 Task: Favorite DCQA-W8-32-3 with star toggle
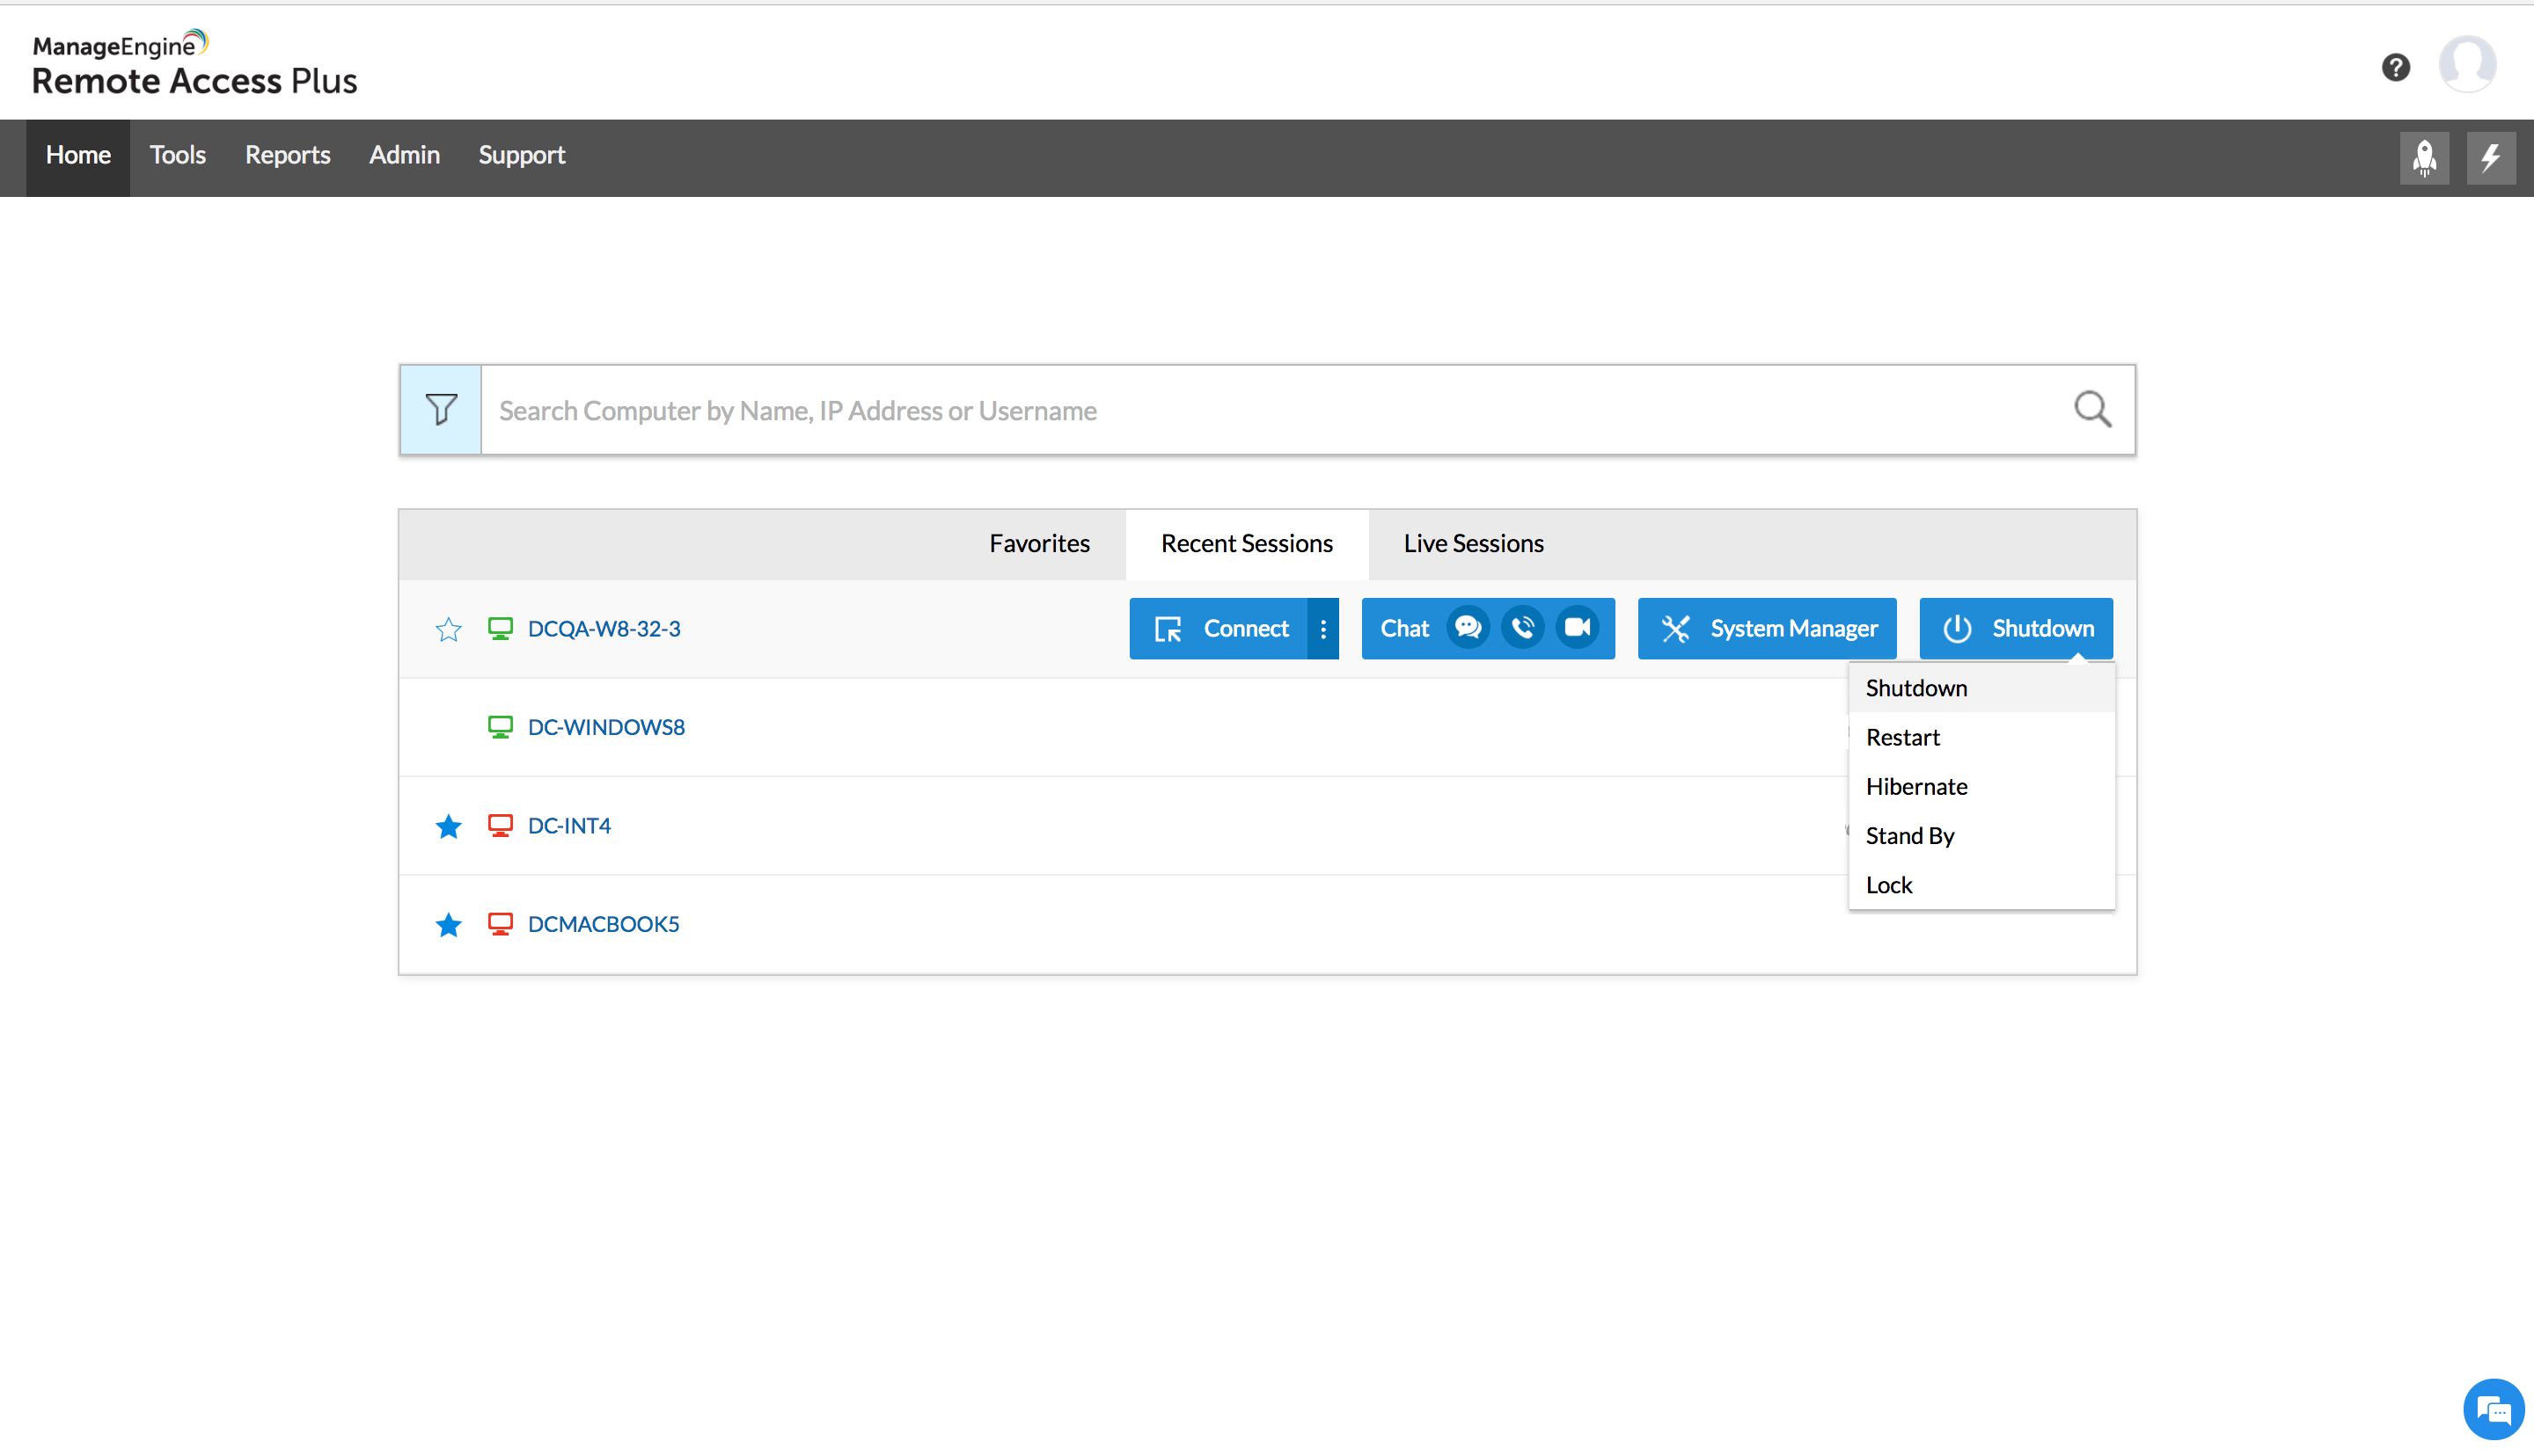[448, 629]
